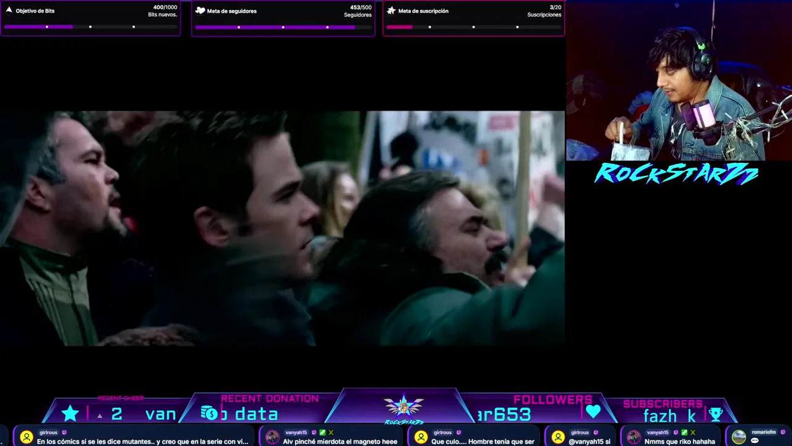Click romariofm's avatar in the chat ticker
Screen dimensions: 792x446
click(x=739, y=437)
